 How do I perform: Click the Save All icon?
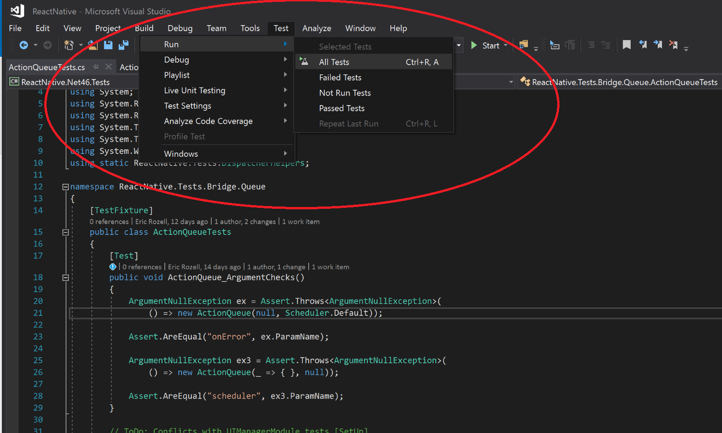(x=123, y=45)
